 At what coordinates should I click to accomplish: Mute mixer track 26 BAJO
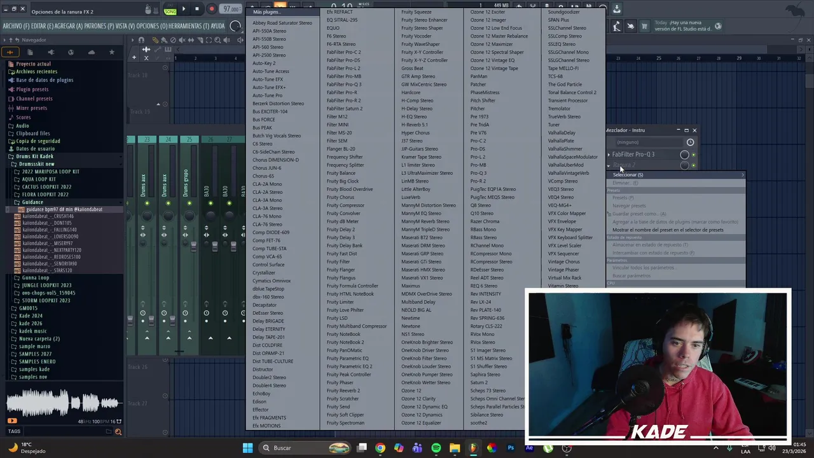coord(209,204)
